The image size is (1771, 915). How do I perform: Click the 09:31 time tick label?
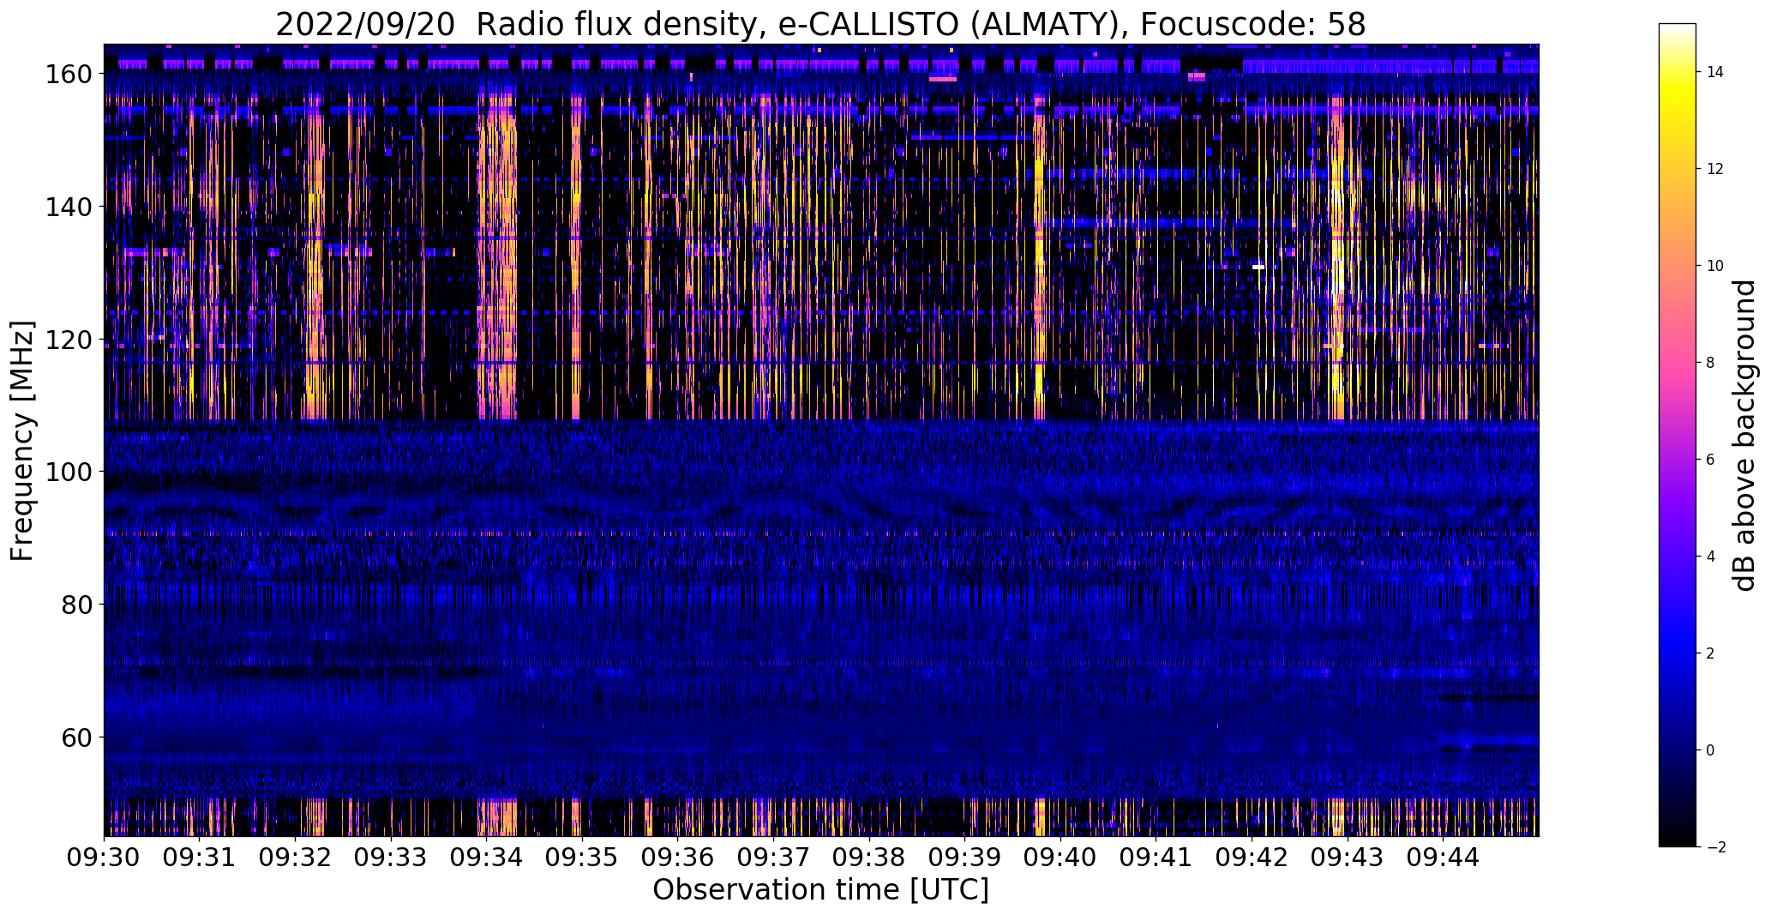point(200,858)
